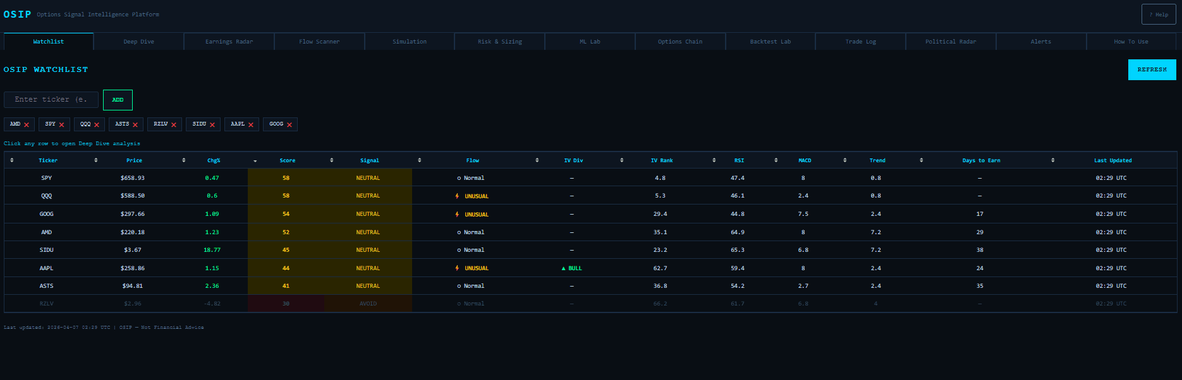The image size is (1182, 380).
Task: Open the Risk & Sizing tab
Action: pos(500,42)
